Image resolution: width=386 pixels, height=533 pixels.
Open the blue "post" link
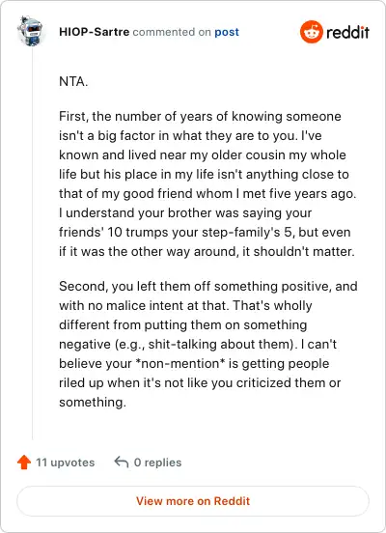227,32
